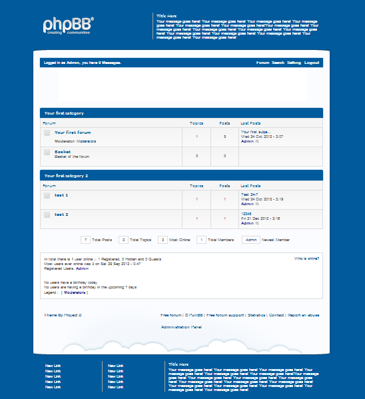Screen dimensions: 365x399
Task: Click the Moderators legend link
Action: click(x=75, y=292)
